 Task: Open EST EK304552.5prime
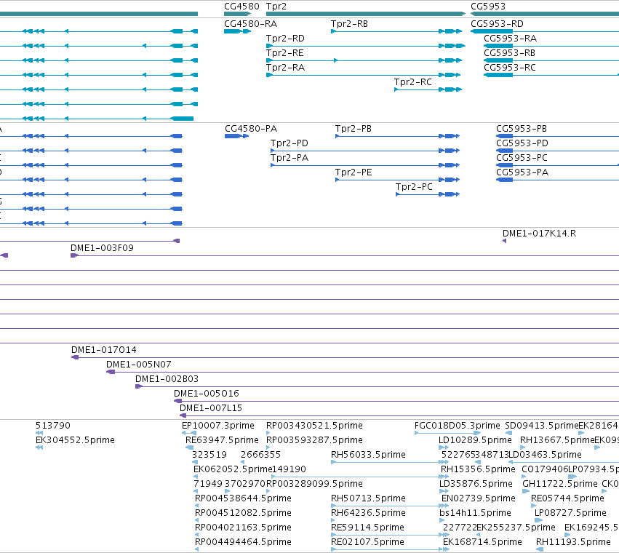point(75,440)
